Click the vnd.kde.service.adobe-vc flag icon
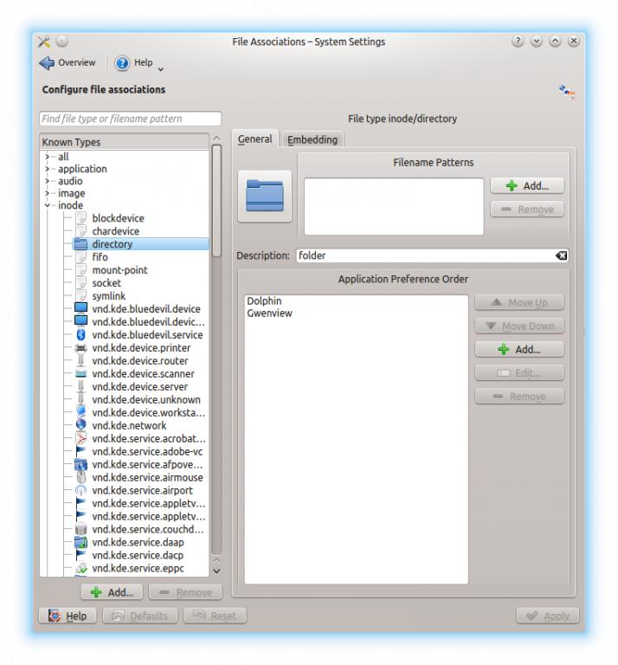Screen dimensions: 618x665 pos(81,451)
